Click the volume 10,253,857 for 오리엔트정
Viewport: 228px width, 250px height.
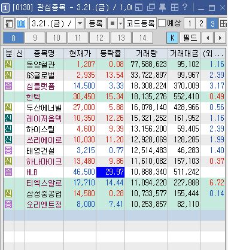coord(149,205)
